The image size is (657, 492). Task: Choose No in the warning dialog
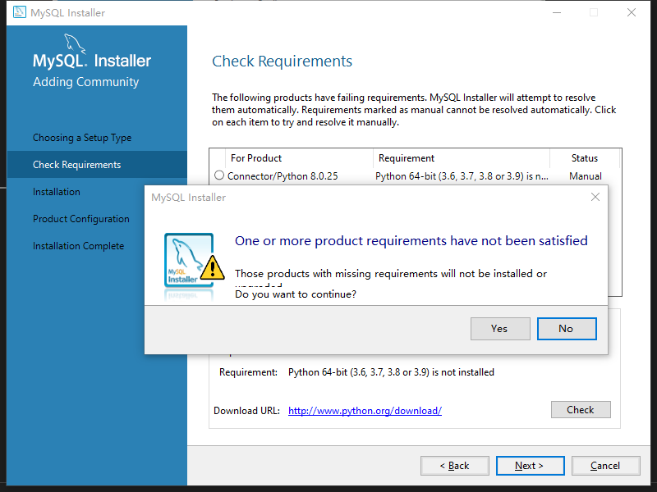[x=566, y=329]
